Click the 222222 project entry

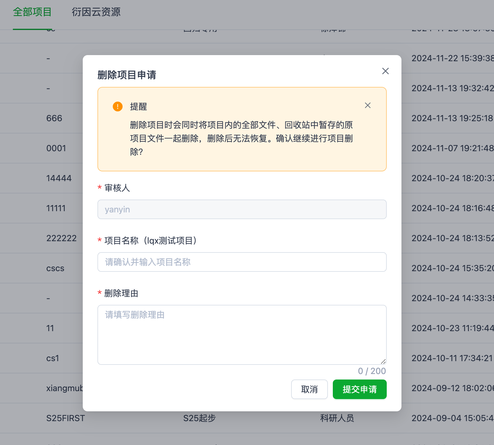tap(61, 238)
